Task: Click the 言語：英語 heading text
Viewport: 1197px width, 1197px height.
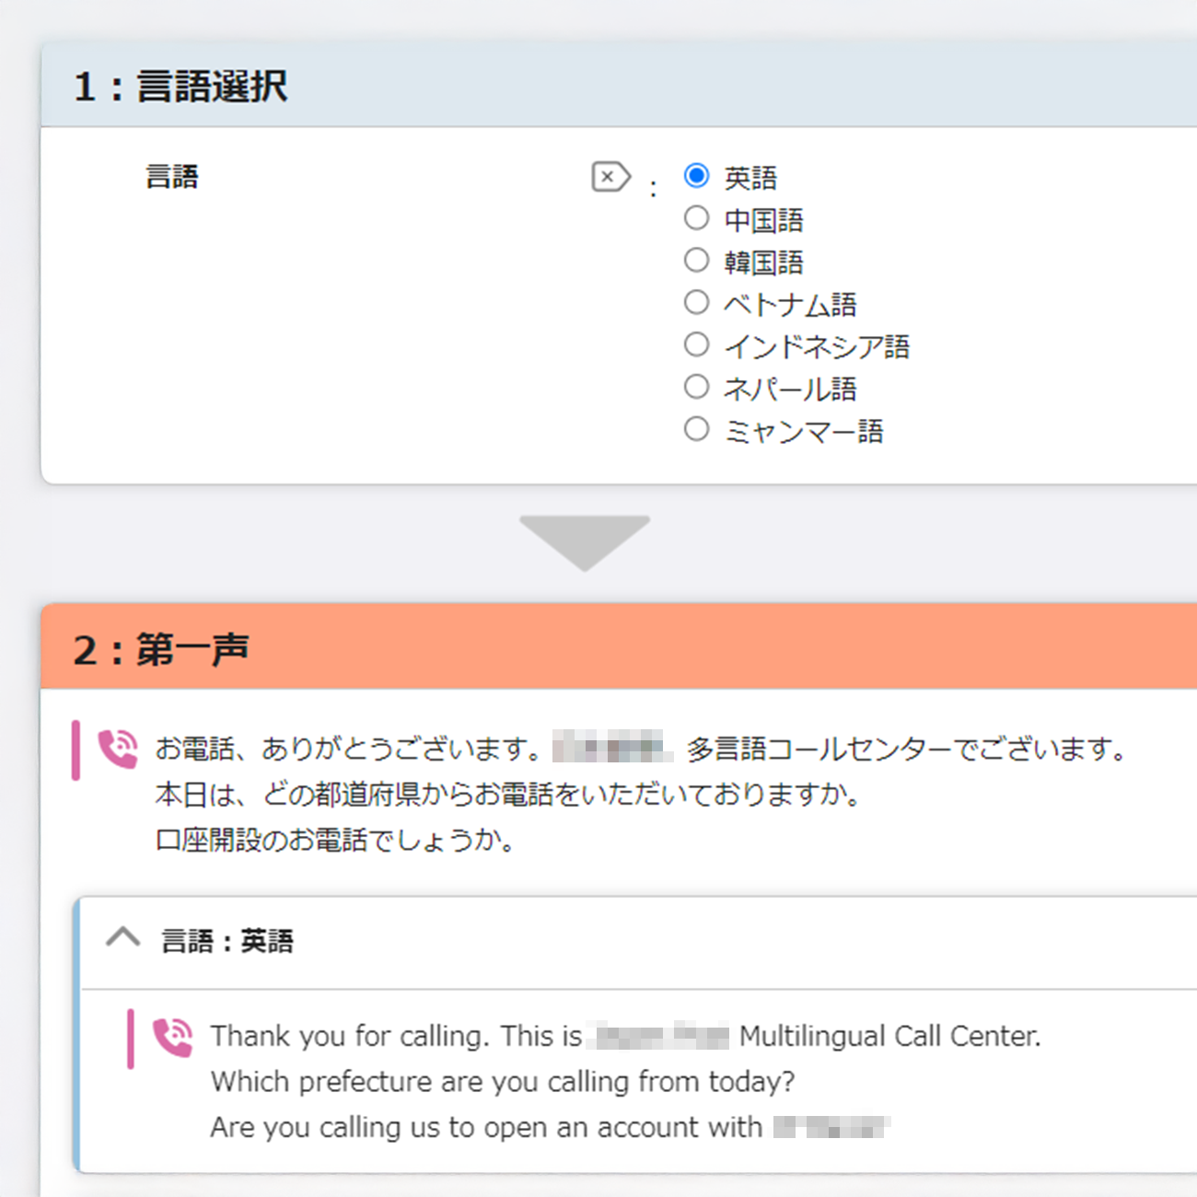Action: [228, 941]
